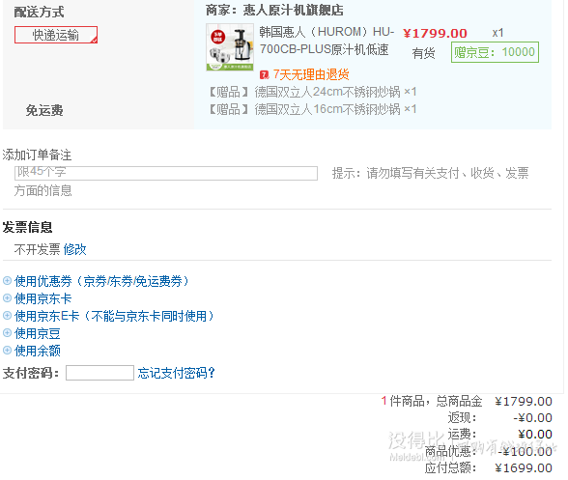Open the HUROM juicer product thumbnail
Screen dimensions: 568x480
pos(230,47)
